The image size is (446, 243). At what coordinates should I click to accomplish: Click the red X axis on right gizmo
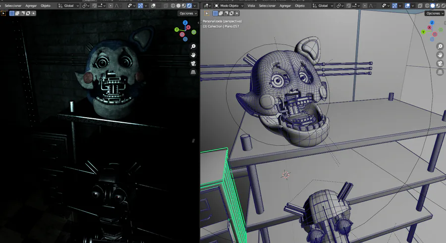click(x=430, y=27)
